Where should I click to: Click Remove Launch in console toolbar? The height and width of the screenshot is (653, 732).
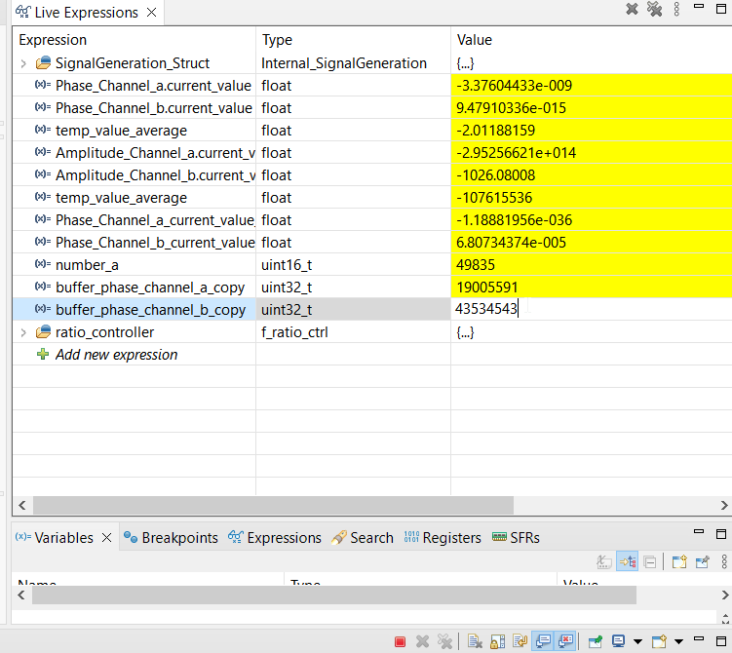422,642
